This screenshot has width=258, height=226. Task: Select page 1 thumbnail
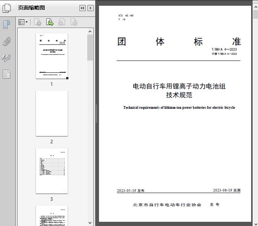coord(52,56)
